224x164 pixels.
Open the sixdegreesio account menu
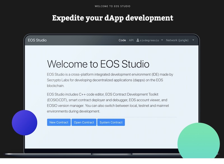pyautogui.click(x=150, y=40)
